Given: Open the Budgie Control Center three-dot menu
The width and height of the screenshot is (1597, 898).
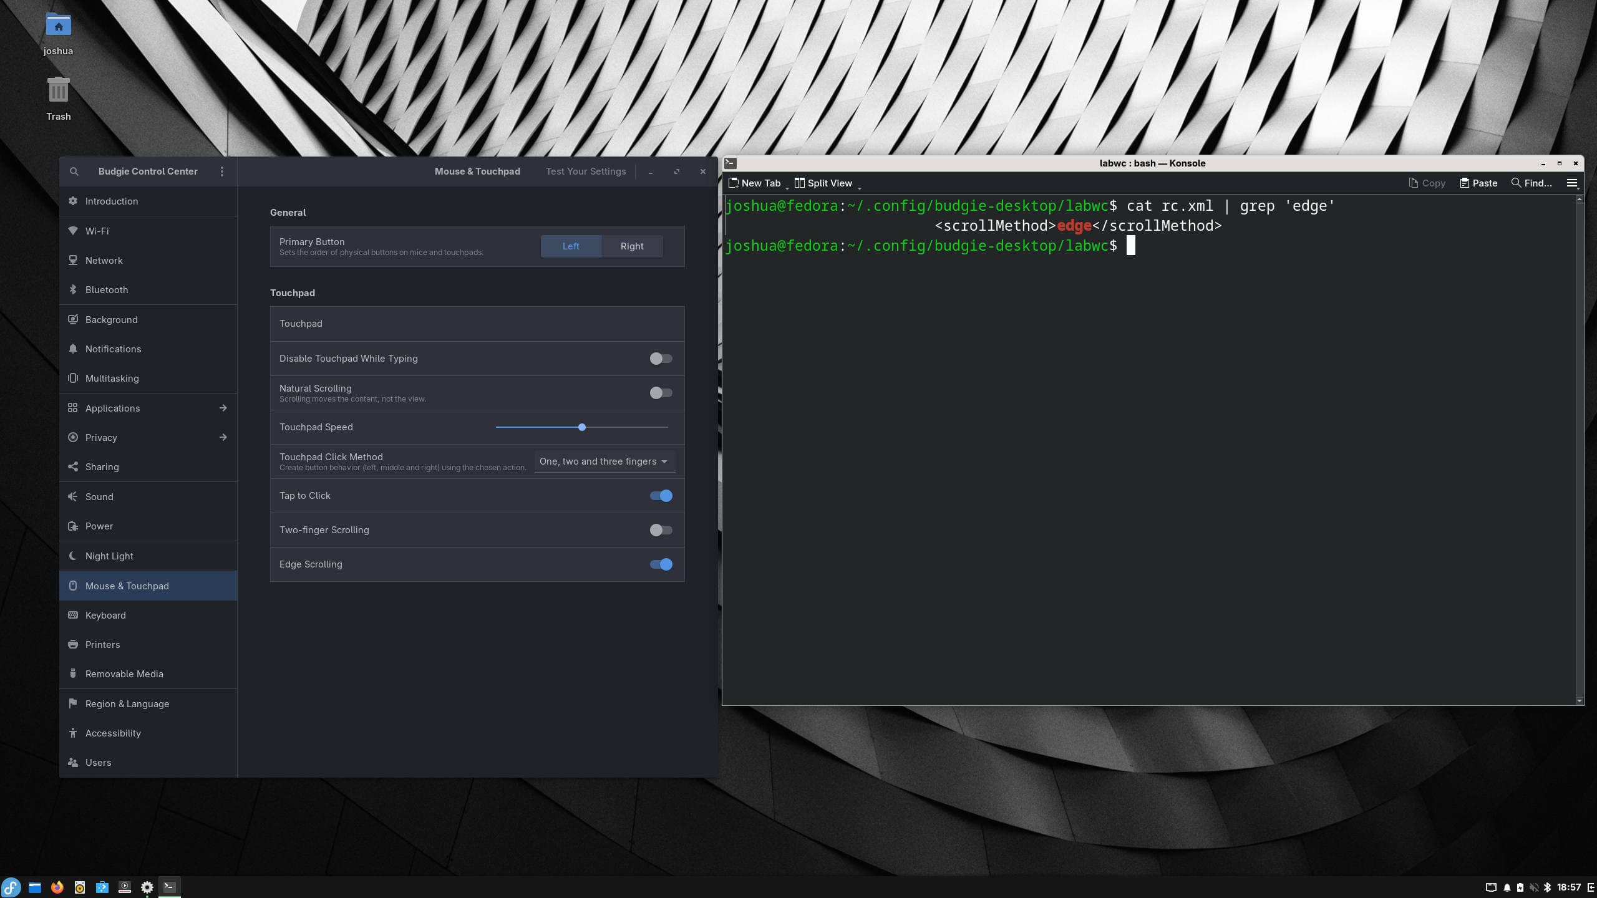Looking at the screenshot, I should 222,171.
